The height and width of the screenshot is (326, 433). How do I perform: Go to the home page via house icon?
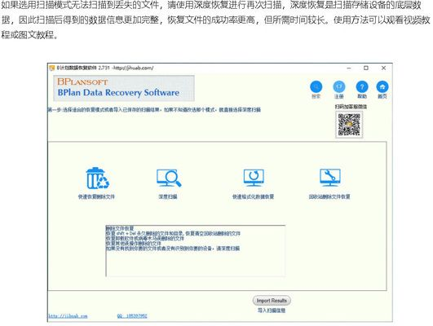[x=382, y=87]
